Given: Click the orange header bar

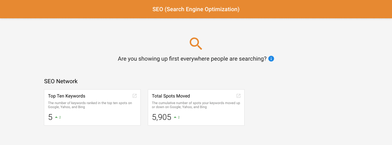Looking at the screenshot, I should tap(196, 9).
